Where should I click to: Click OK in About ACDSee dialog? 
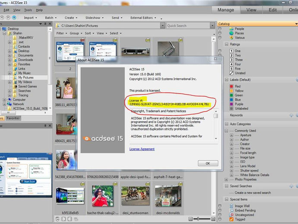208,163
